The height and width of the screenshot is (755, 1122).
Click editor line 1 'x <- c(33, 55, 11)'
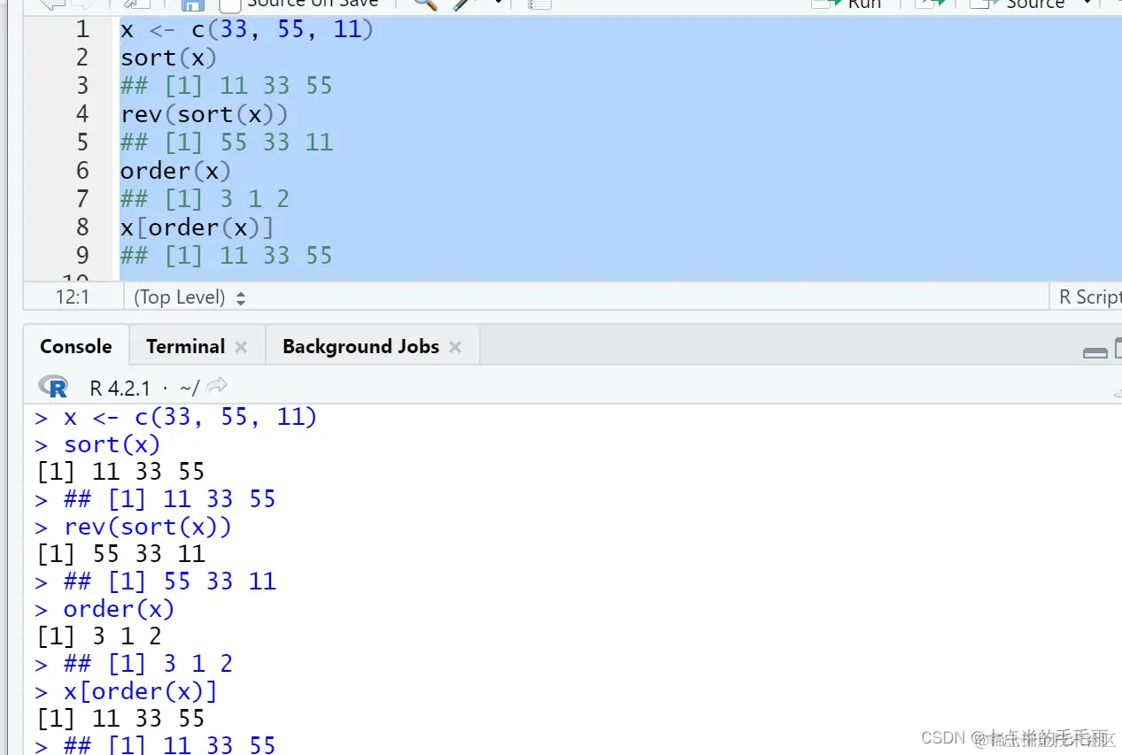click(247, 29)
